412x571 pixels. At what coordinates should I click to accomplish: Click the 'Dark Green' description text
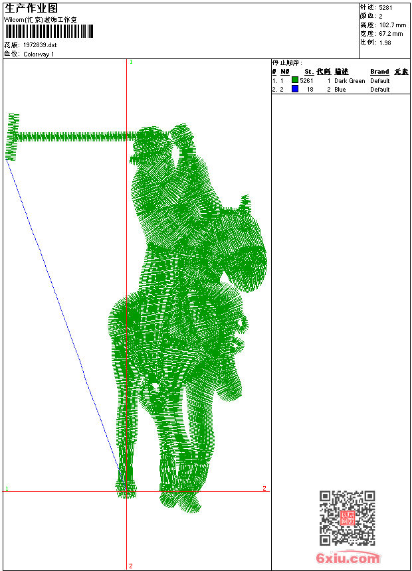(350, 81)
